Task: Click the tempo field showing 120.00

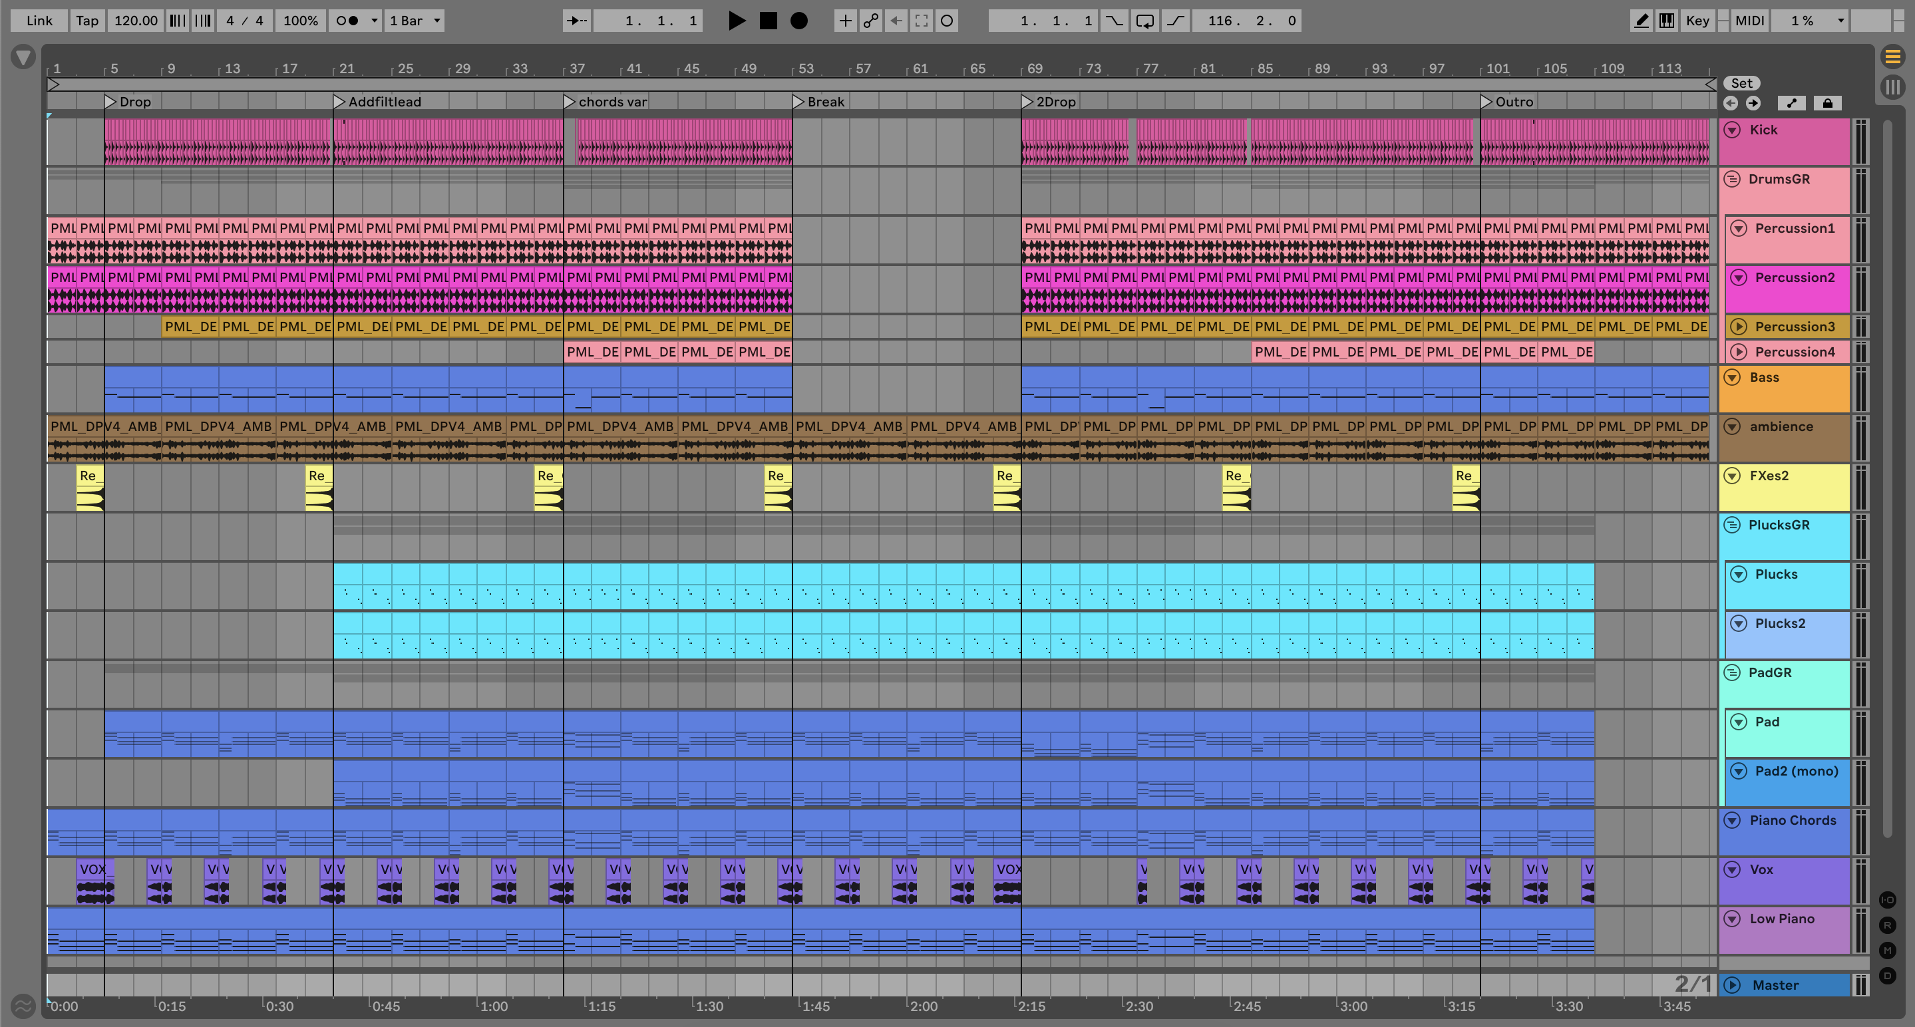Action: pyautogui.click(x=135, y=21)
